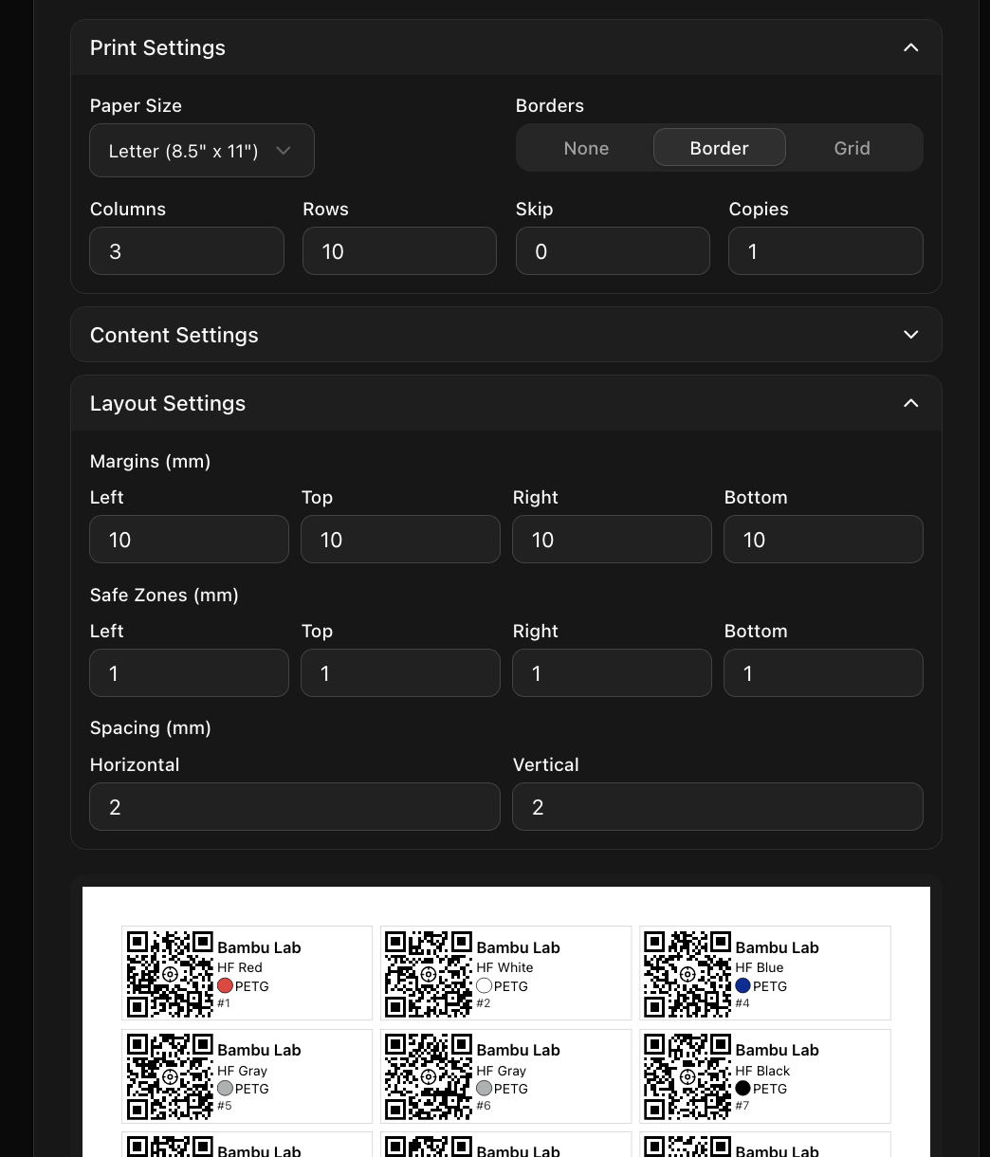
Task: Click the Copies input field
Action: coord(825,251)
